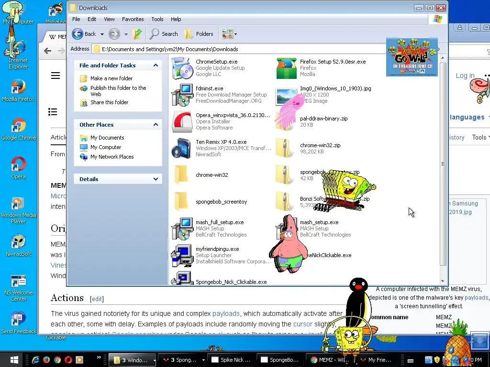
Task: Select mash_setup.exe file name
Action: 319,222
